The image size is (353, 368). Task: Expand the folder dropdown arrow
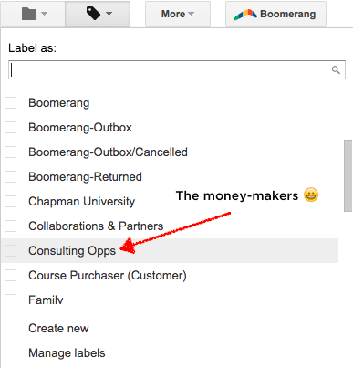click(45, 14)
